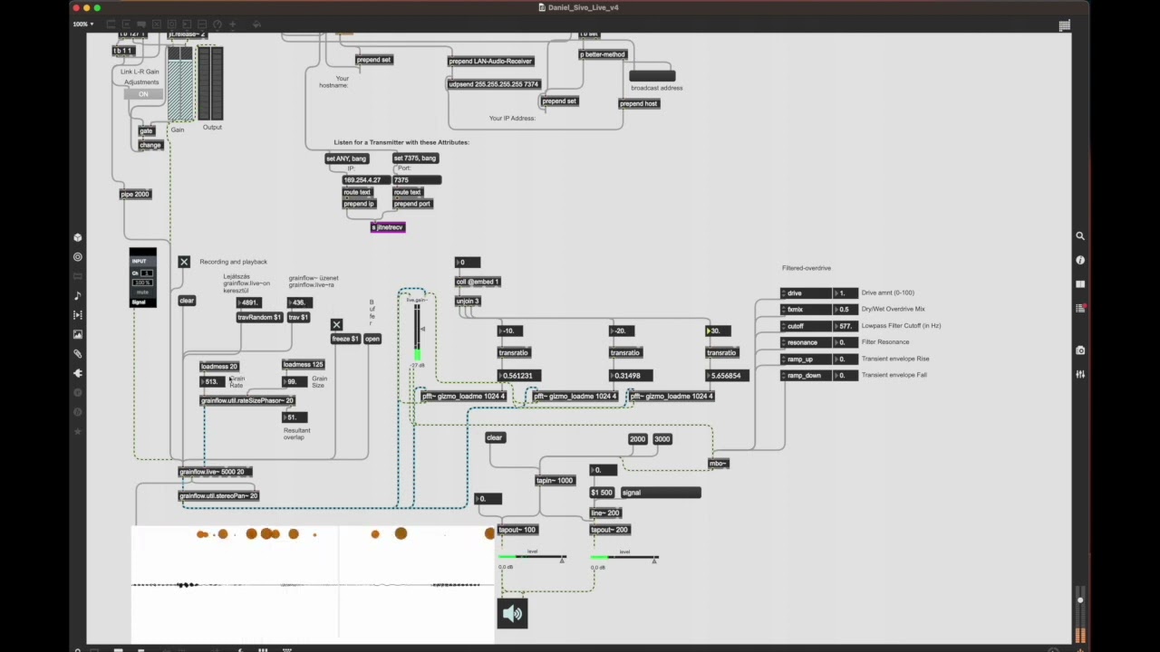
Task: Select the -10. number box
Action: [510, 331]
